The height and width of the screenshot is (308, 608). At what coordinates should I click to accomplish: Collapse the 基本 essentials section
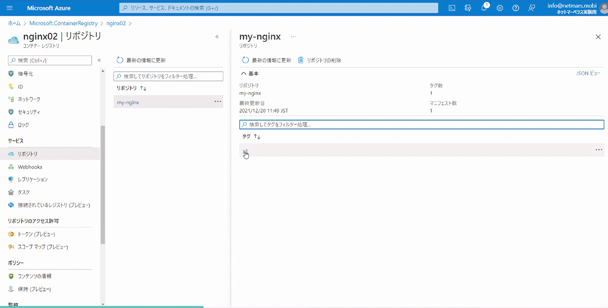coord(250,73)
